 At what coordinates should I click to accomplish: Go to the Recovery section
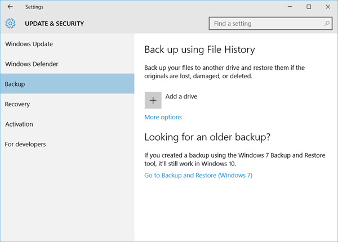(x=17, y=104)
